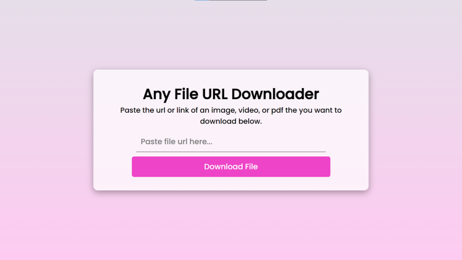Screen dimensions: 462x260
Task: Click the blue filled part of top progress bar
Action: [202, 0]
